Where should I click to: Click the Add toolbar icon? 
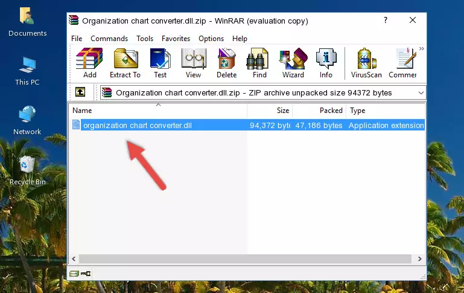click(x=89, y=63)
